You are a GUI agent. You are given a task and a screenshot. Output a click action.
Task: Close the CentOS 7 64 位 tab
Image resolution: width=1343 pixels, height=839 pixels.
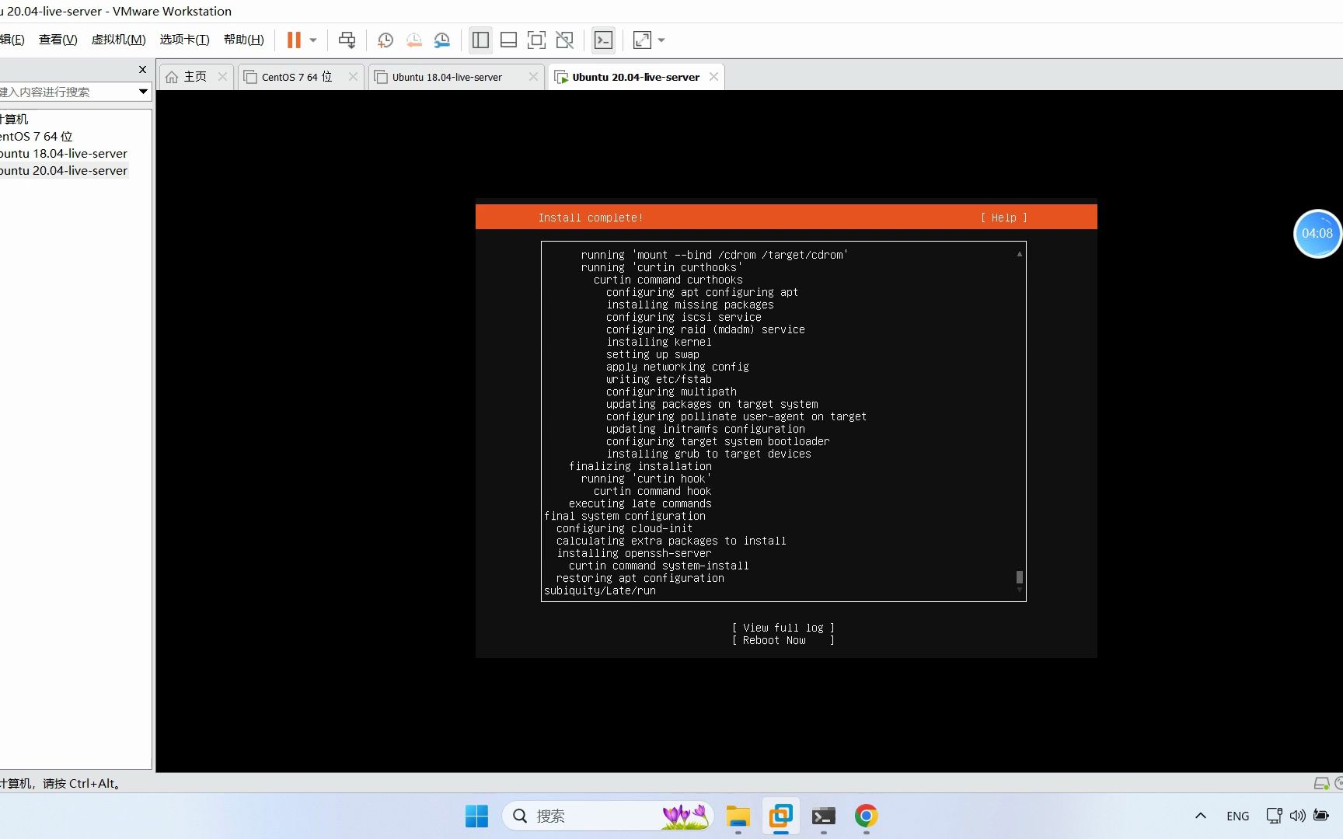click(353, 76)
